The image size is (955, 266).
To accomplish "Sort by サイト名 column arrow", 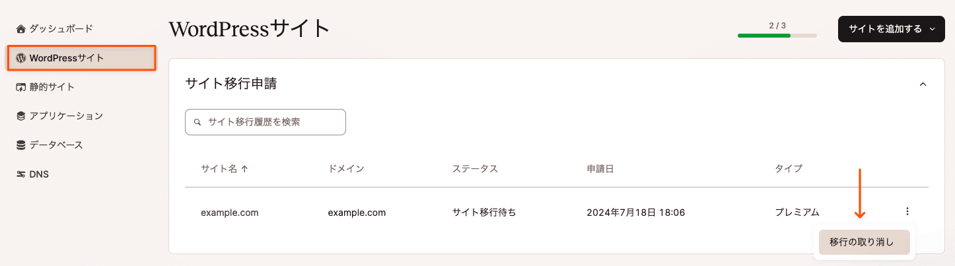I will 244,169.
